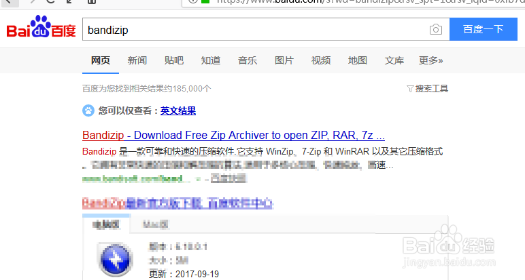The height and width of the screenshot is (280, 525).
Task: Click the green URL of the first result
Action: point(137,179)
